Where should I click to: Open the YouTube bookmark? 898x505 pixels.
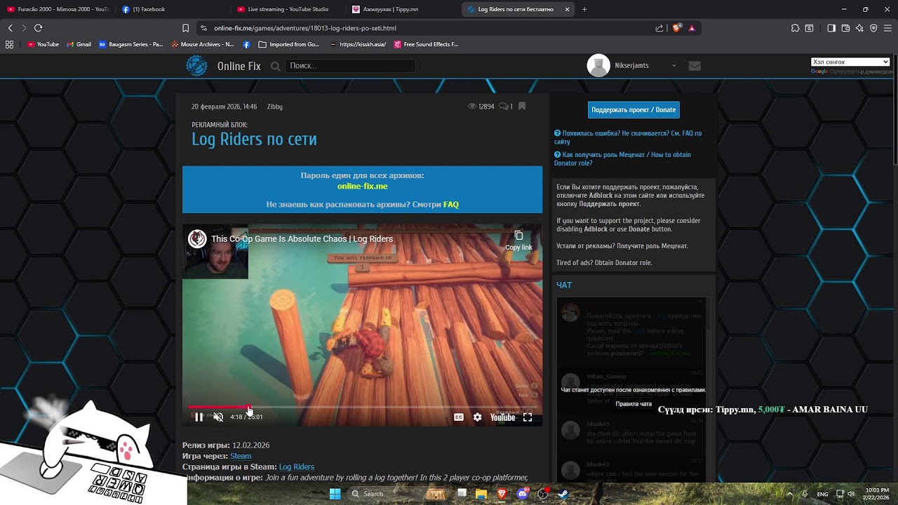[43, 44]
